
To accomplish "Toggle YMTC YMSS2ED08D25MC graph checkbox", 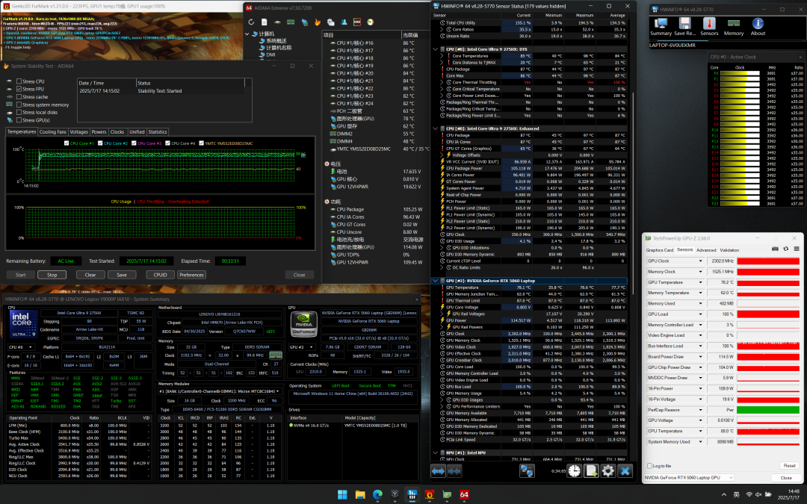I will [x=201, y=143].
